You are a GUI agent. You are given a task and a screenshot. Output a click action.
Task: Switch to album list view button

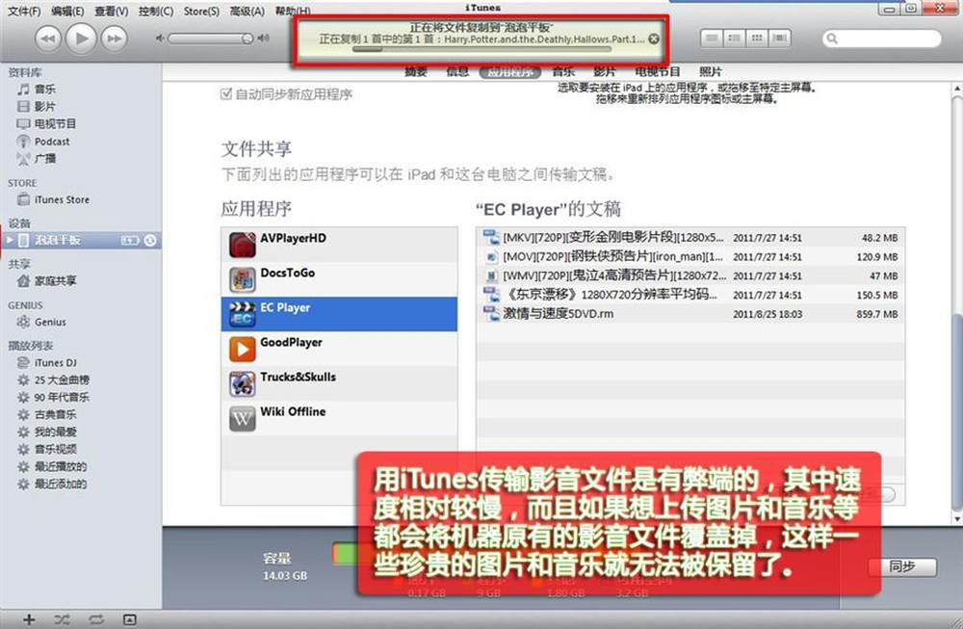[x=735, y=39]
